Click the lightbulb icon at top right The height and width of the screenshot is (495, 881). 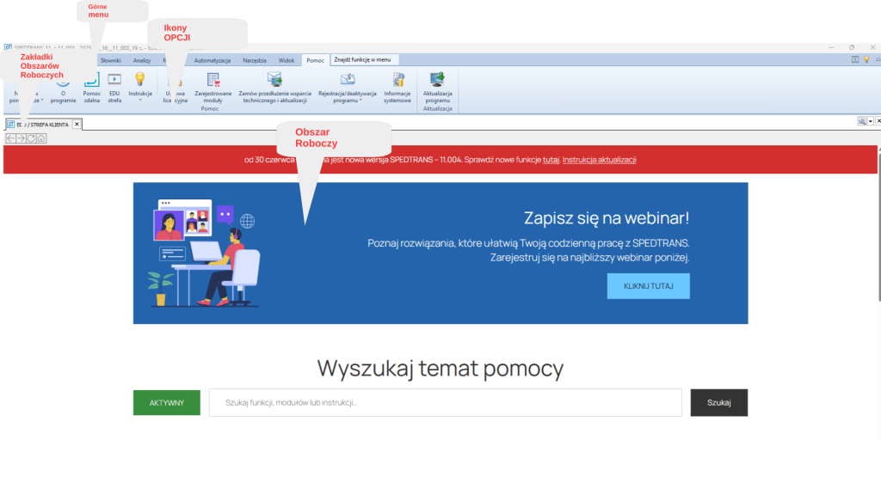tap(866, 60)
